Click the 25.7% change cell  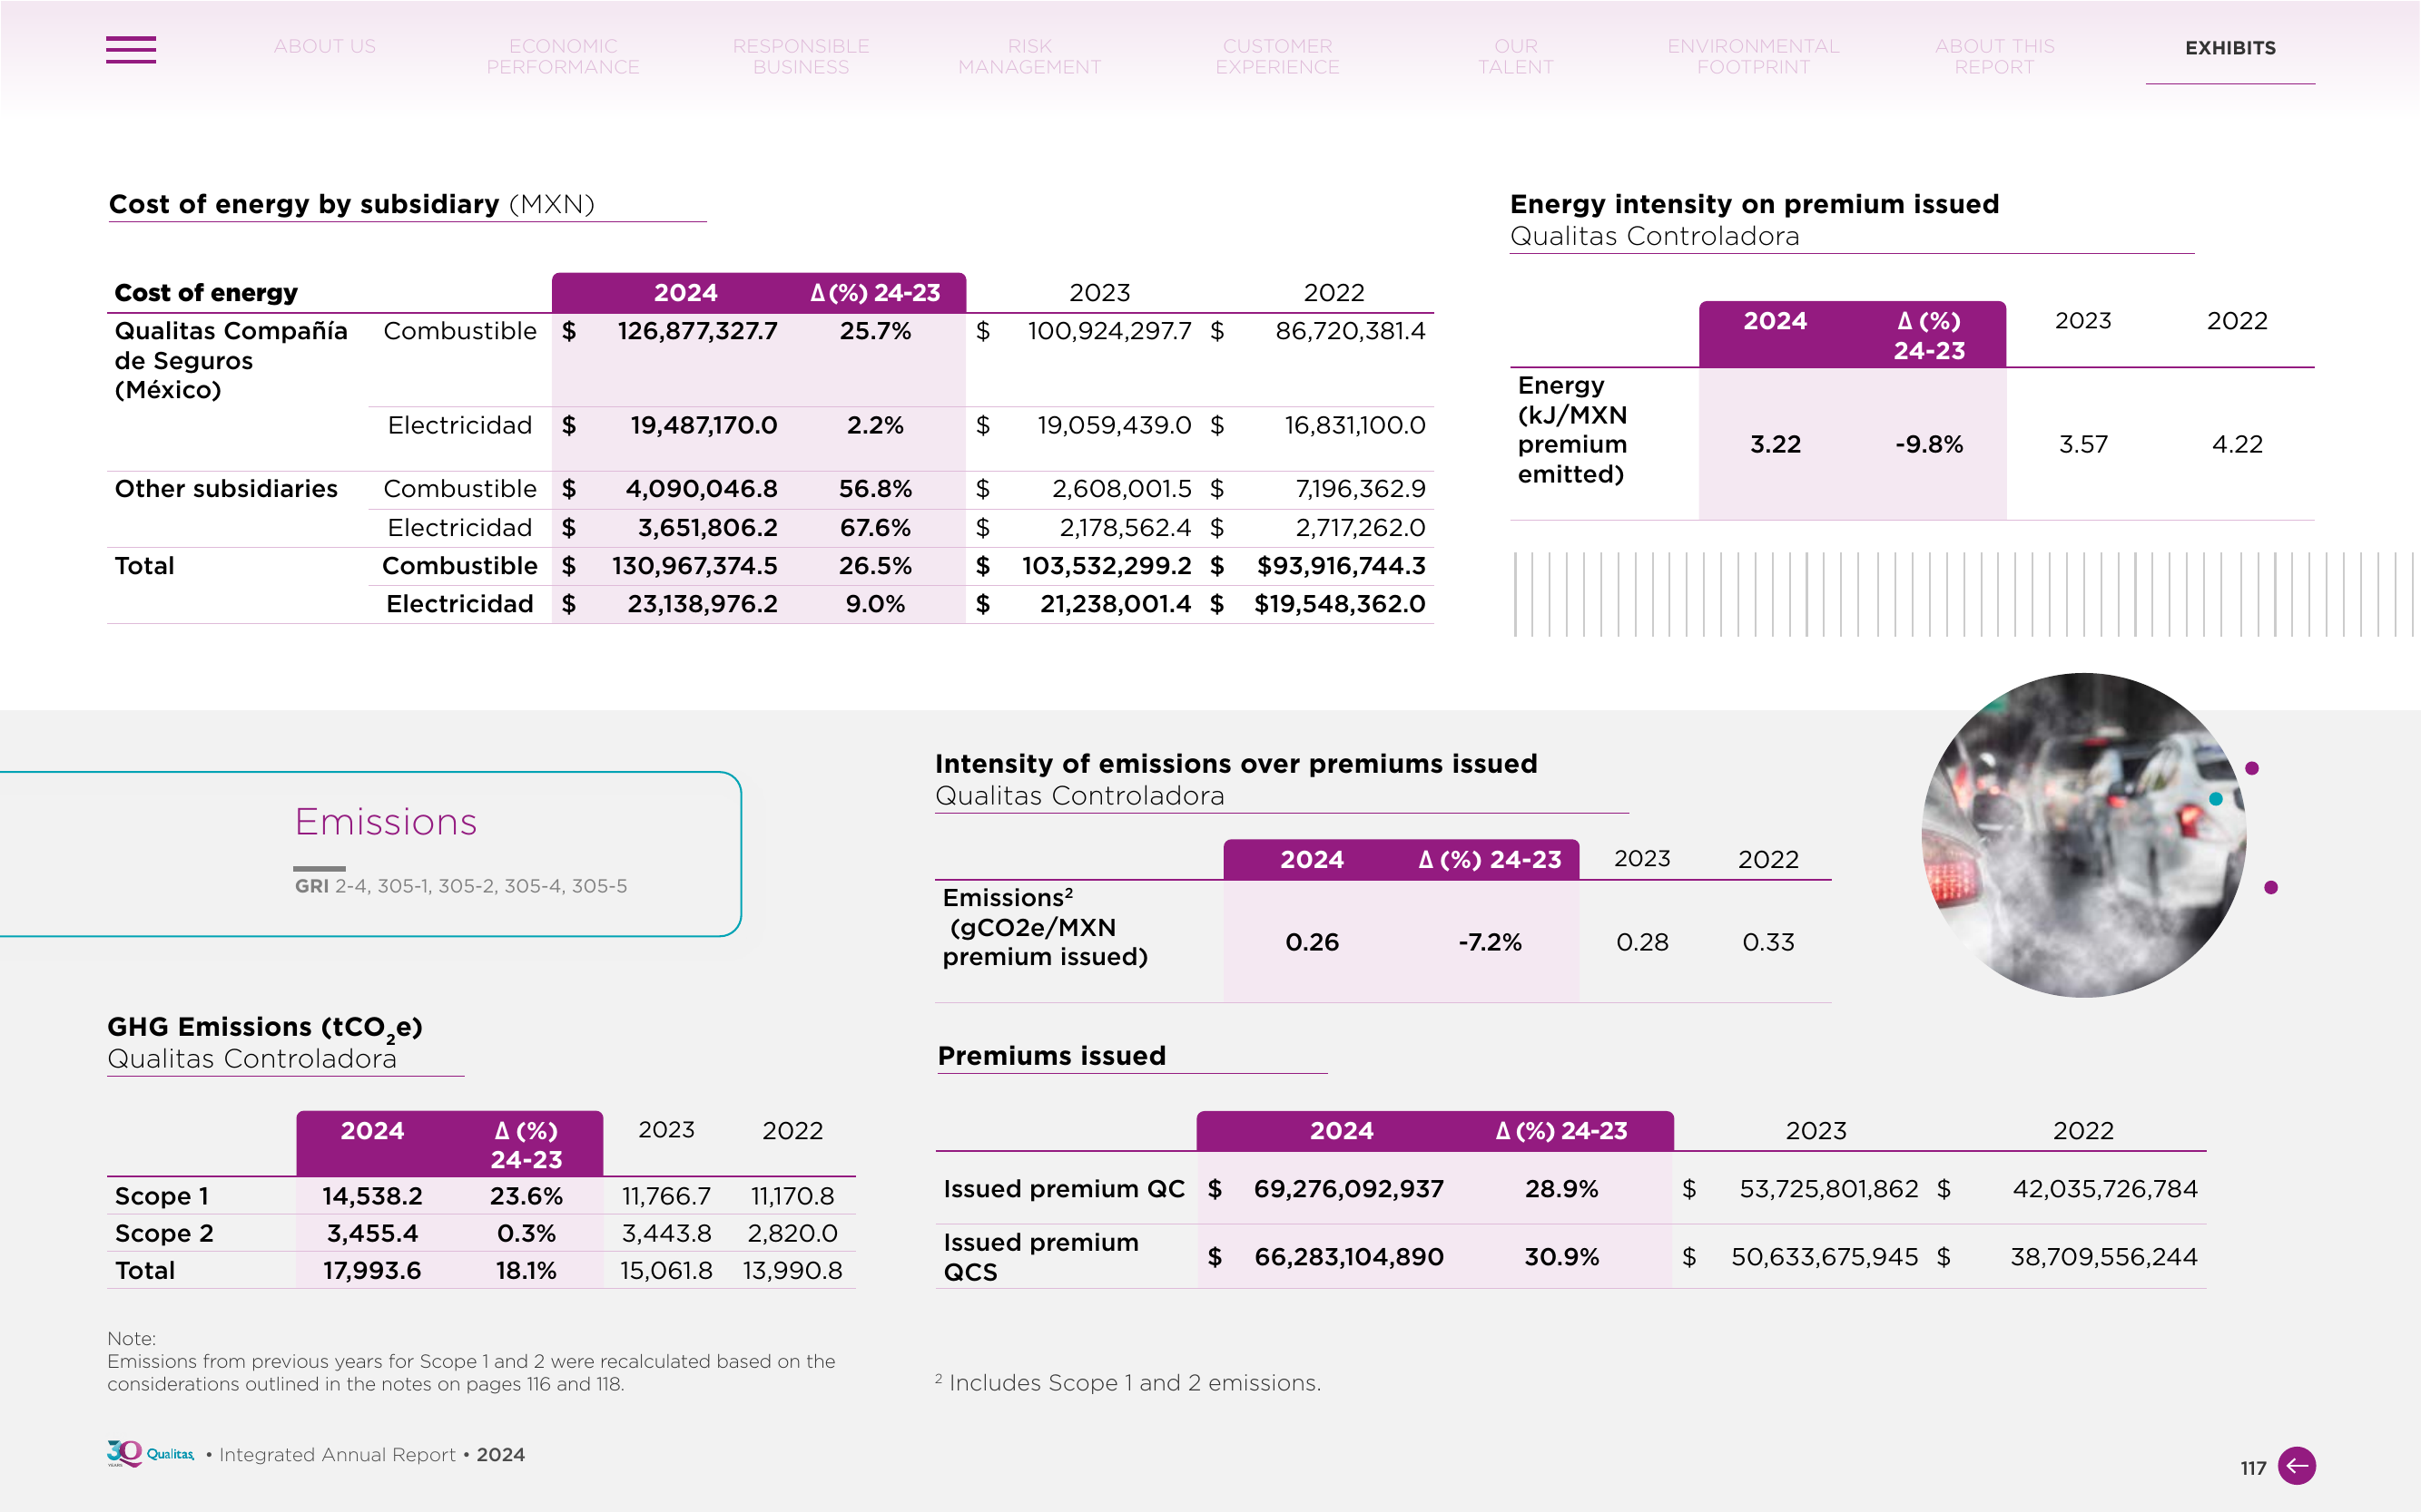[875, 331]
